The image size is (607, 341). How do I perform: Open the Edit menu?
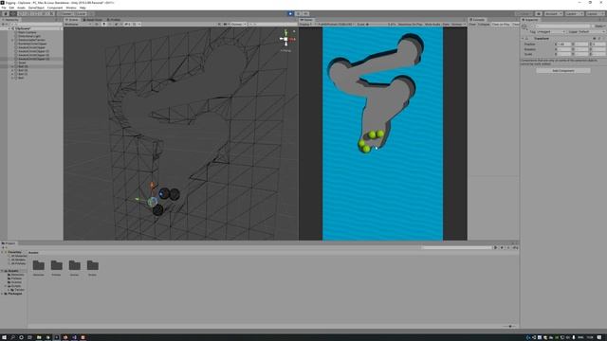tap(11, 8)
